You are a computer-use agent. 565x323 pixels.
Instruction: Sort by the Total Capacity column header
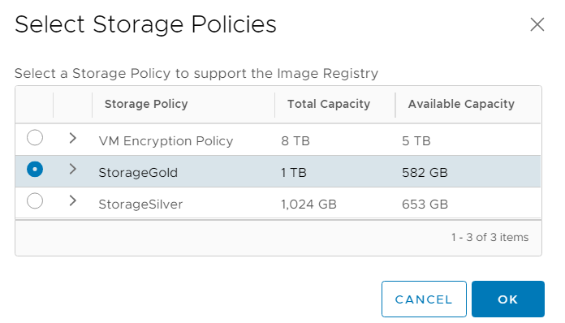329,104
